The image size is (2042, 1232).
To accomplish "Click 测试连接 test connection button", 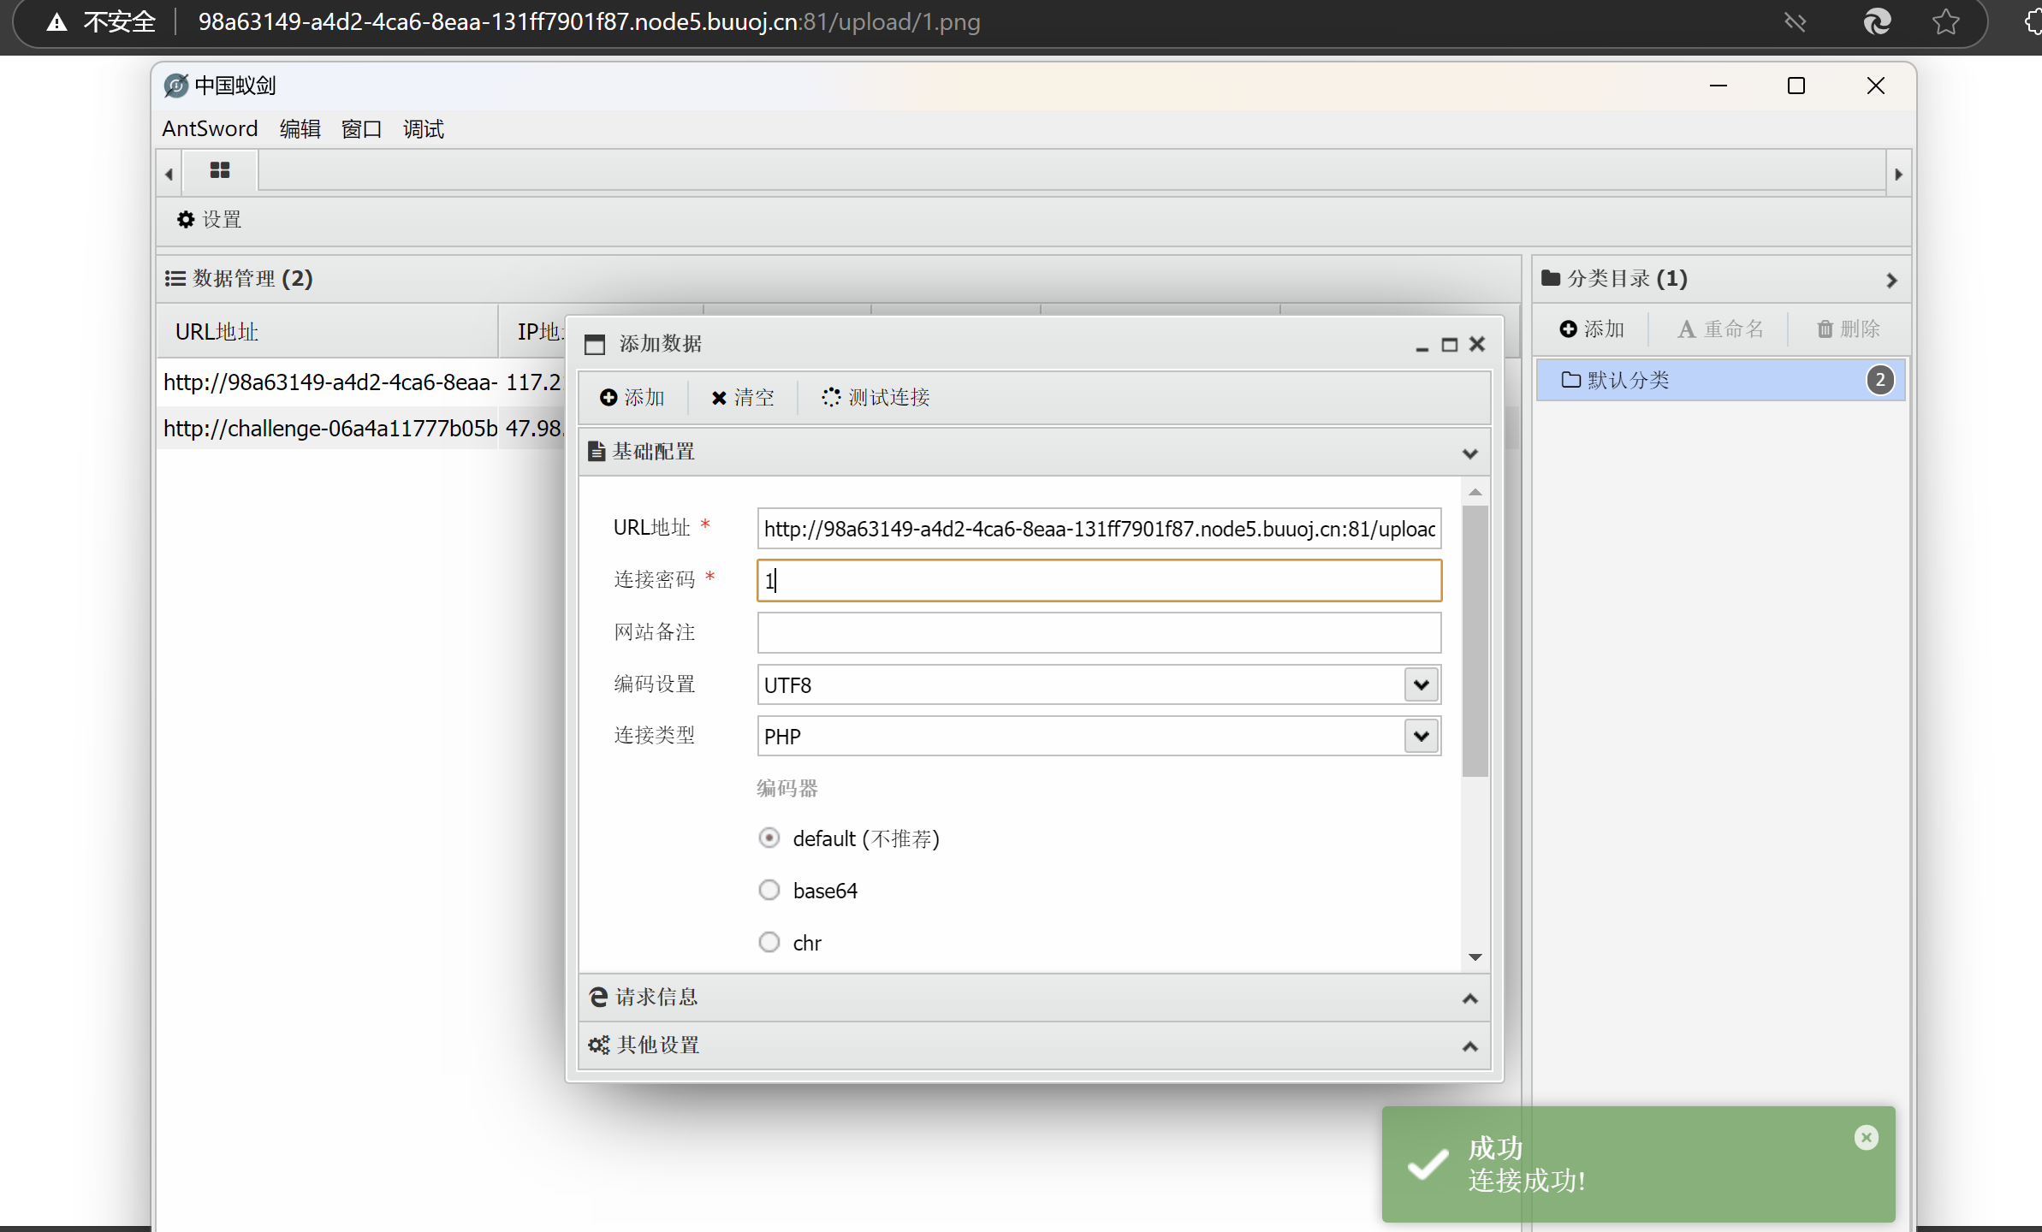I will 876,397.
